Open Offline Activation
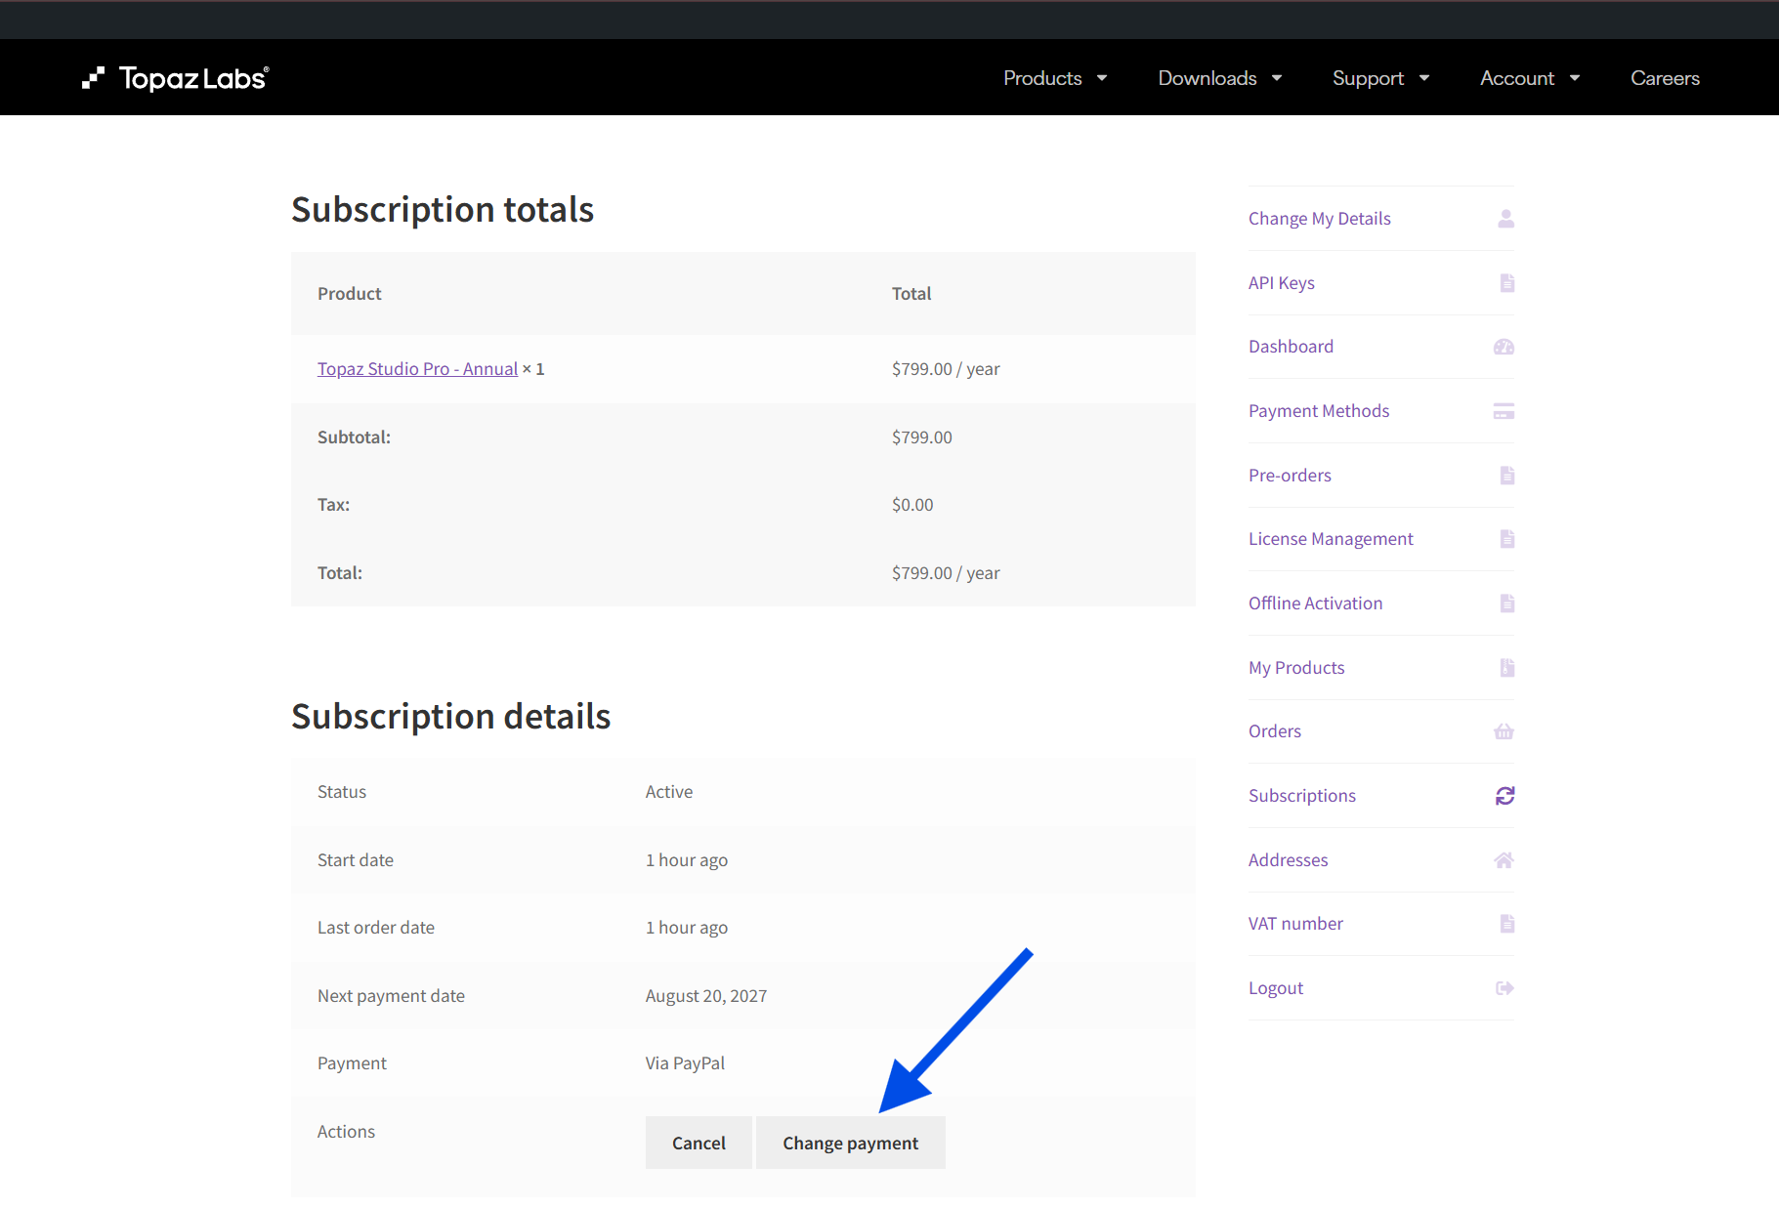The image size is (1779, 1207). 1315,603
